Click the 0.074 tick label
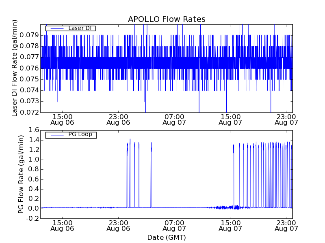 pyautogui.click(x=29, y=90)
